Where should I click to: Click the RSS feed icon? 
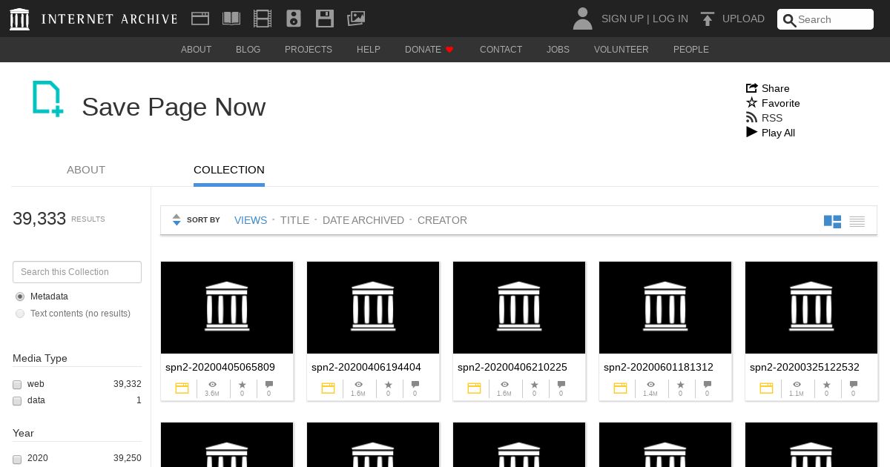(x=752, y=118)
